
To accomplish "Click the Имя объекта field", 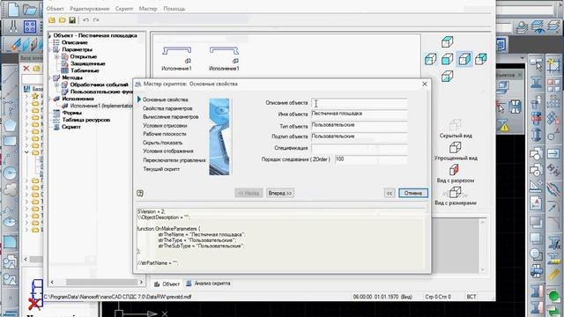I will (x=360, y=114).
